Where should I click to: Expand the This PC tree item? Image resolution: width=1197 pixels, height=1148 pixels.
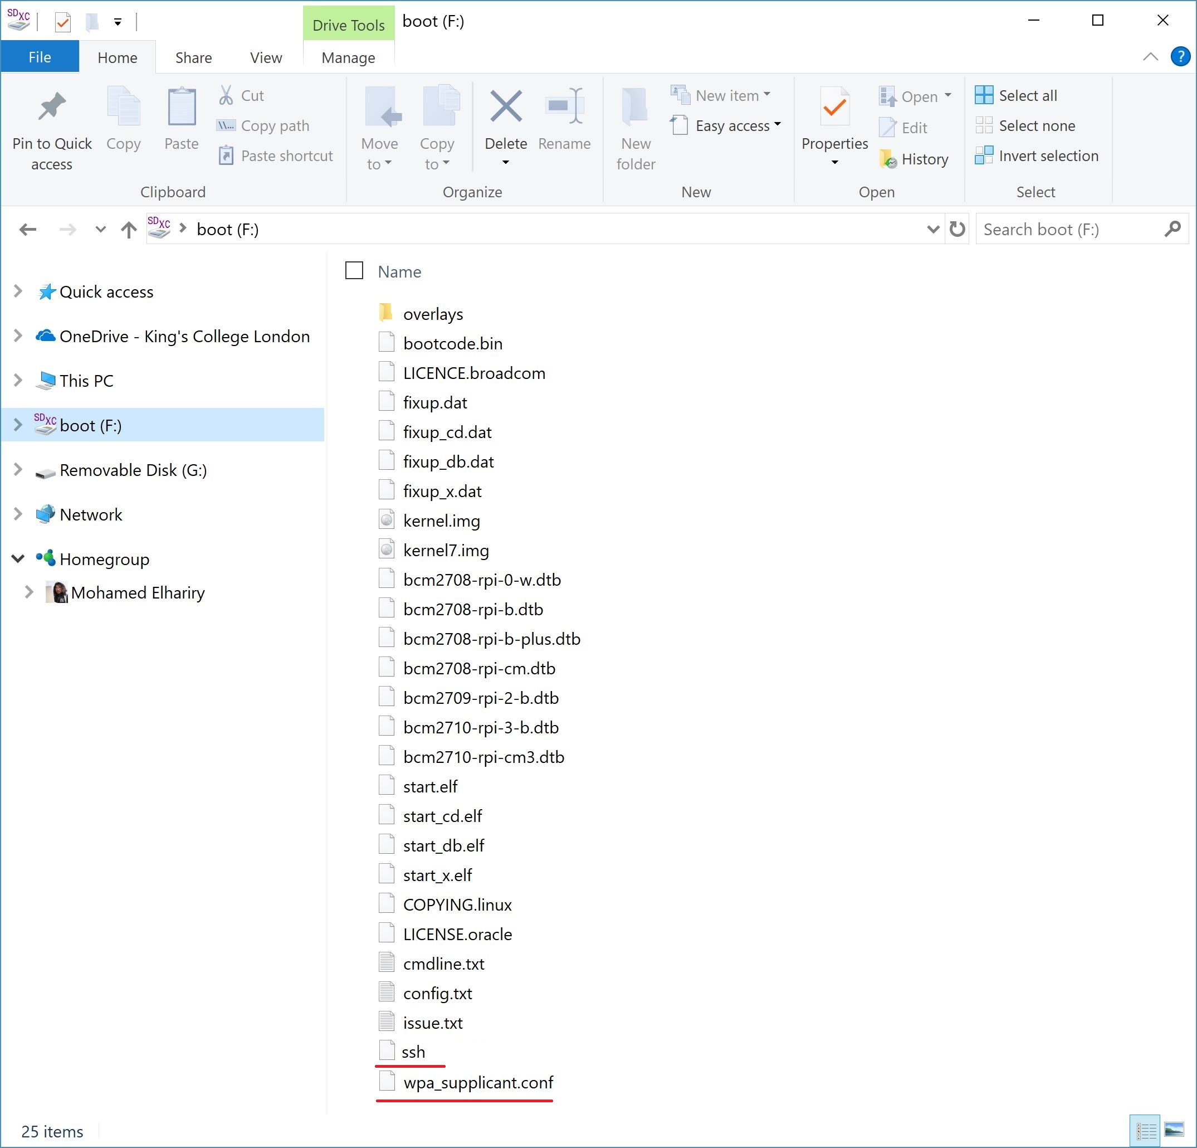(17, 380)
